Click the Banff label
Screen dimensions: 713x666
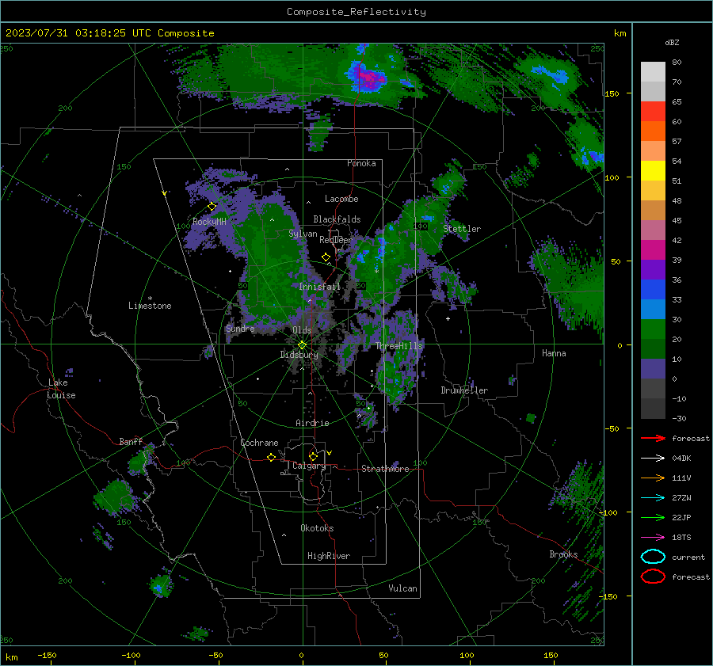[131, 441]
